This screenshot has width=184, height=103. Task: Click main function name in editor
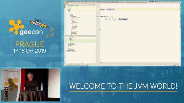point(106,17)
